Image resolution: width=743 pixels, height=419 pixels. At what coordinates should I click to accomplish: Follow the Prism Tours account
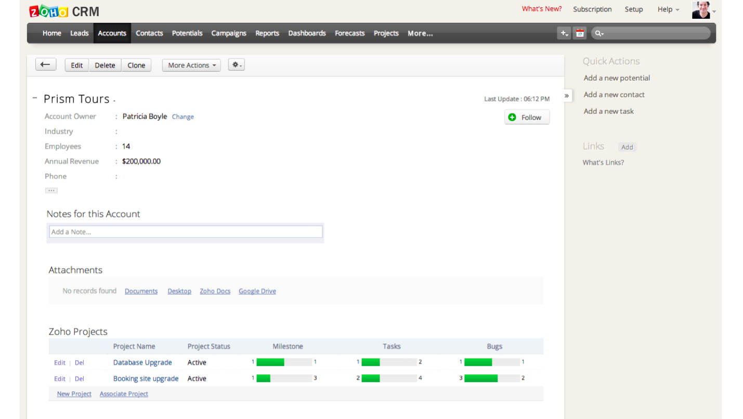(527, 117)
